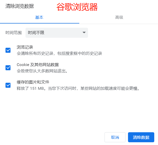Viewport: 158px width, 145px height.
Task: Click the 取消 button
Action: tap(115, 137)
